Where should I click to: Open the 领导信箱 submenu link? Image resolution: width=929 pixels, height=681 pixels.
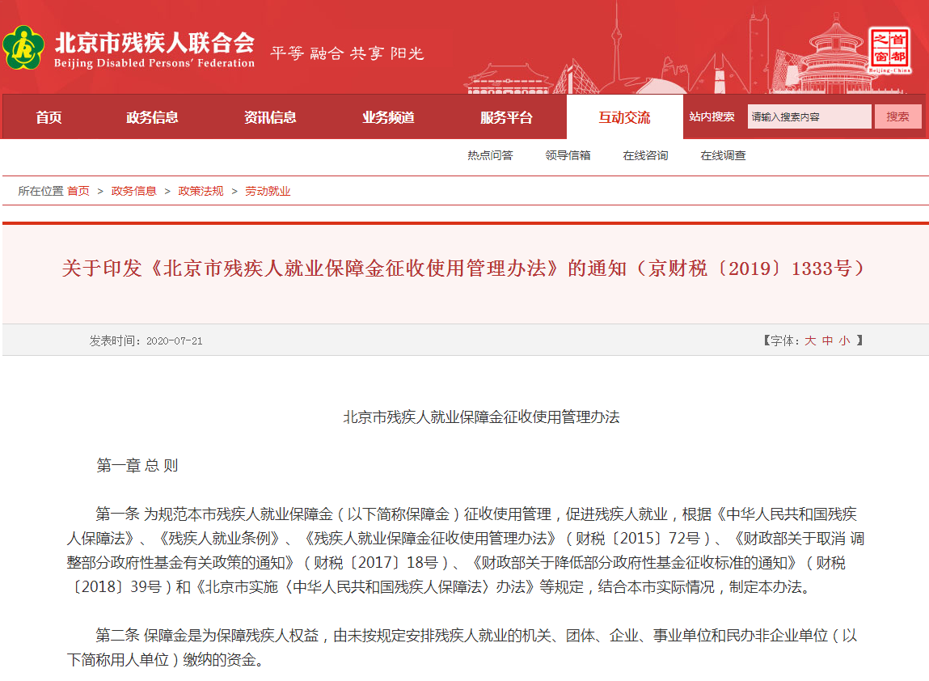pos(568,155)
